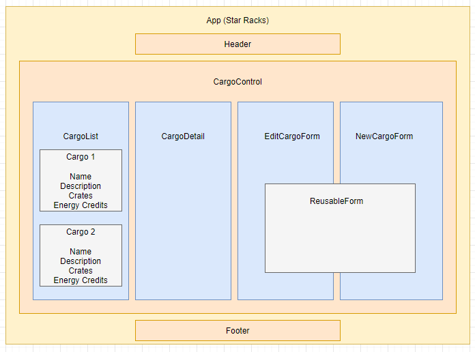Select Energy Credits inside Cargo 2
Viewport: 475px width, 352px height.
[x=81, y=280]
